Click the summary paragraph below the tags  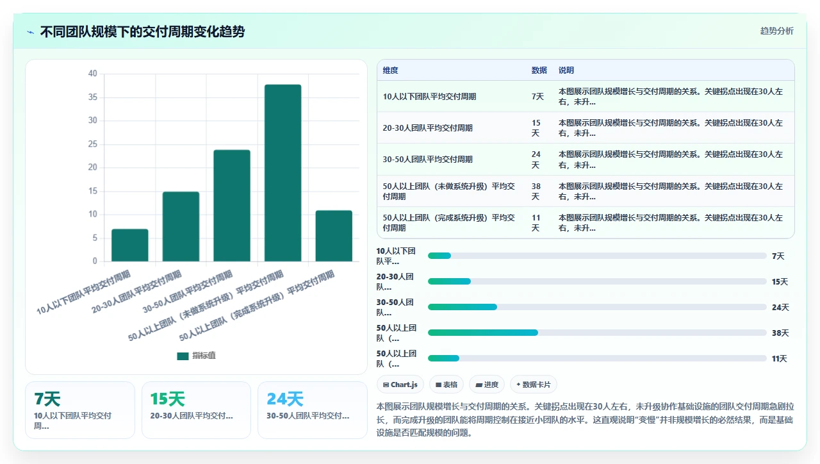coord(585,419)
